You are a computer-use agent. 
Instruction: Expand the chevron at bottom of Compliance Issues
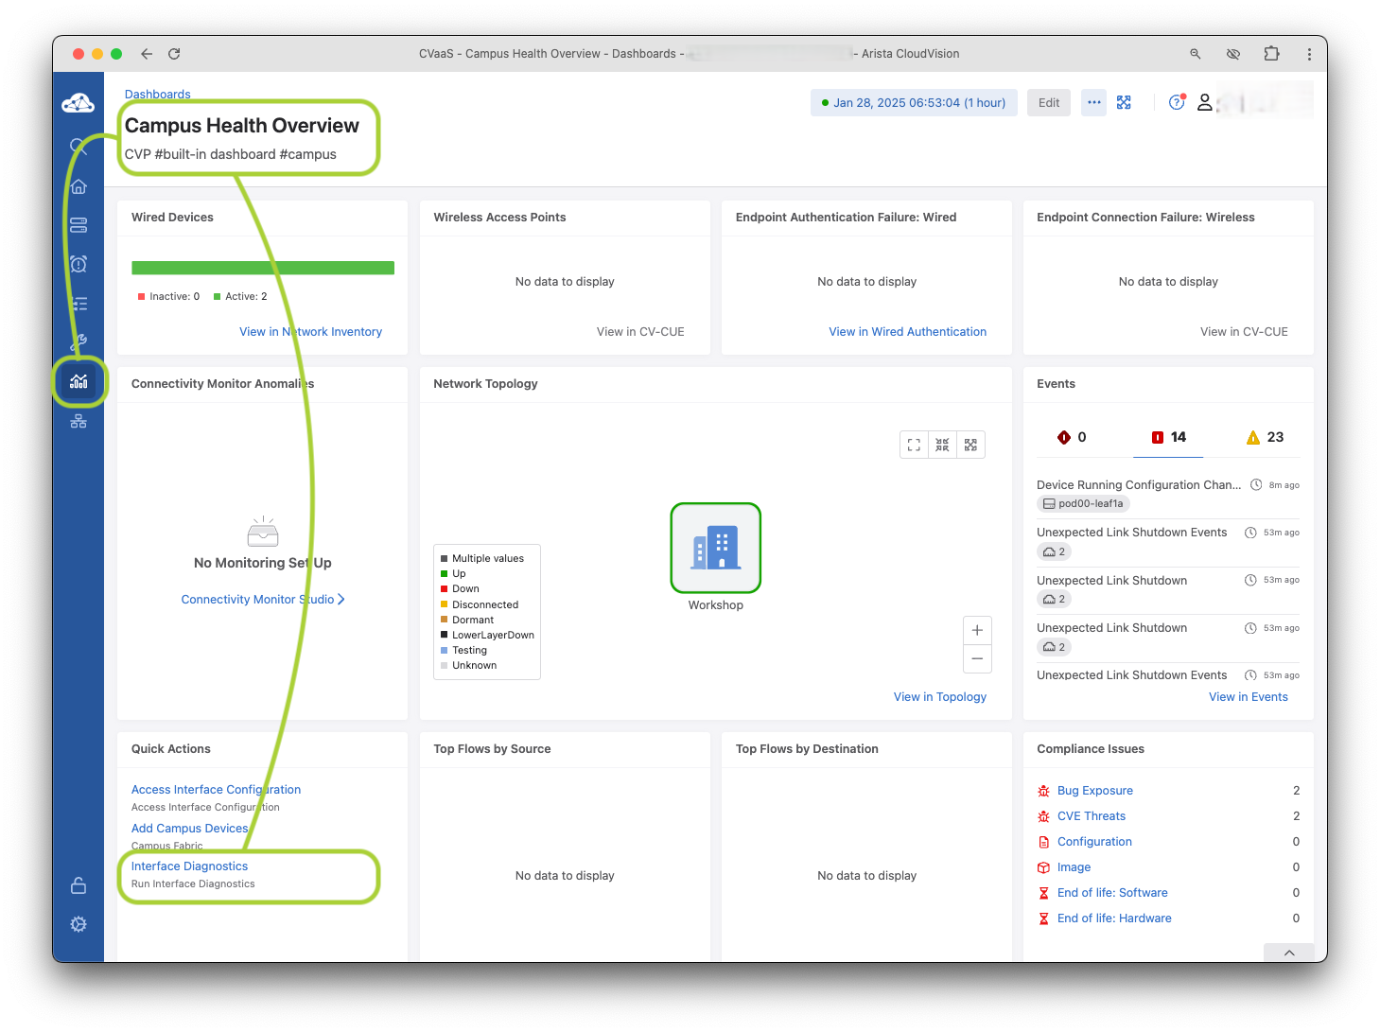1288,953
